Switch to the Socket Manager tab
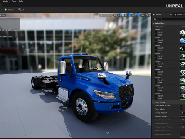Screen dimensions: 185x139 [x=180, y=15]
